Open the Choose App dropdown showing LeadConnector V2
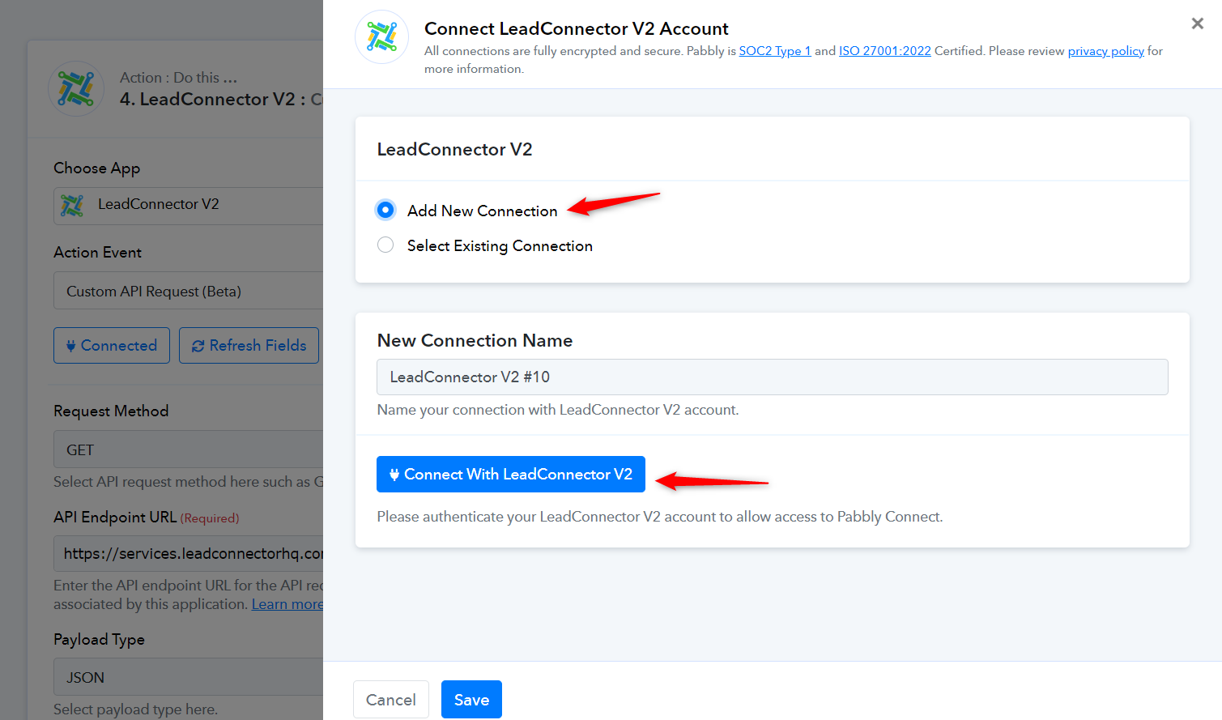Screen dimensions: 1222x720 coord(189,205)
